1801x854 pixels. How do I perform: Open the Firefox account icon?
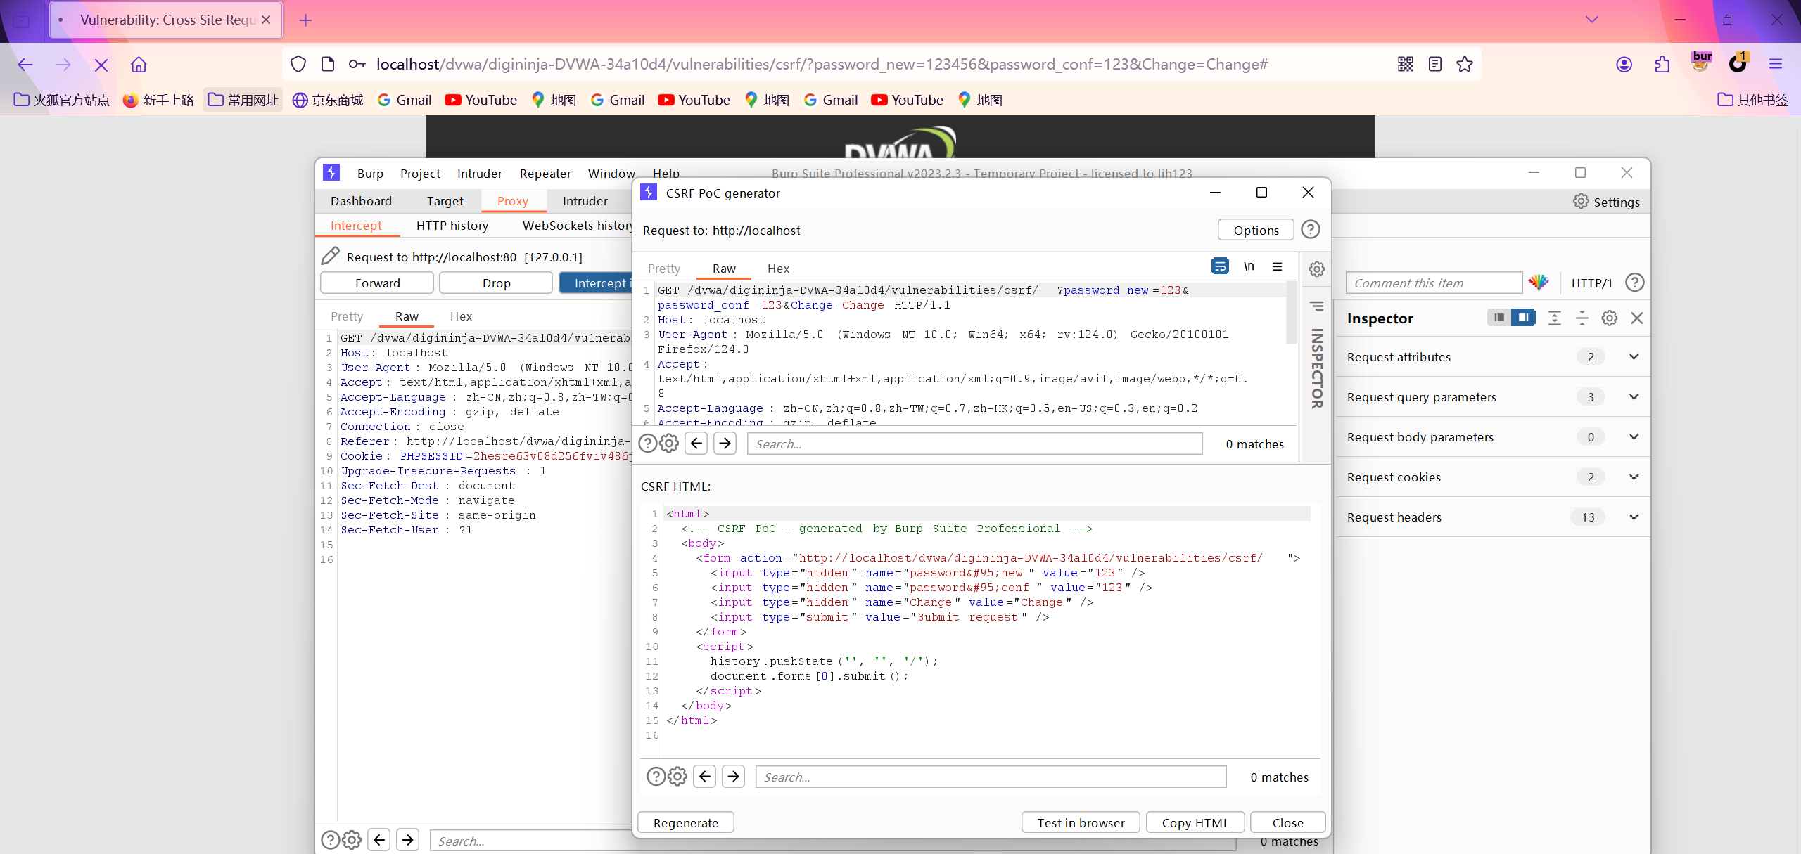click(1624, 65)
